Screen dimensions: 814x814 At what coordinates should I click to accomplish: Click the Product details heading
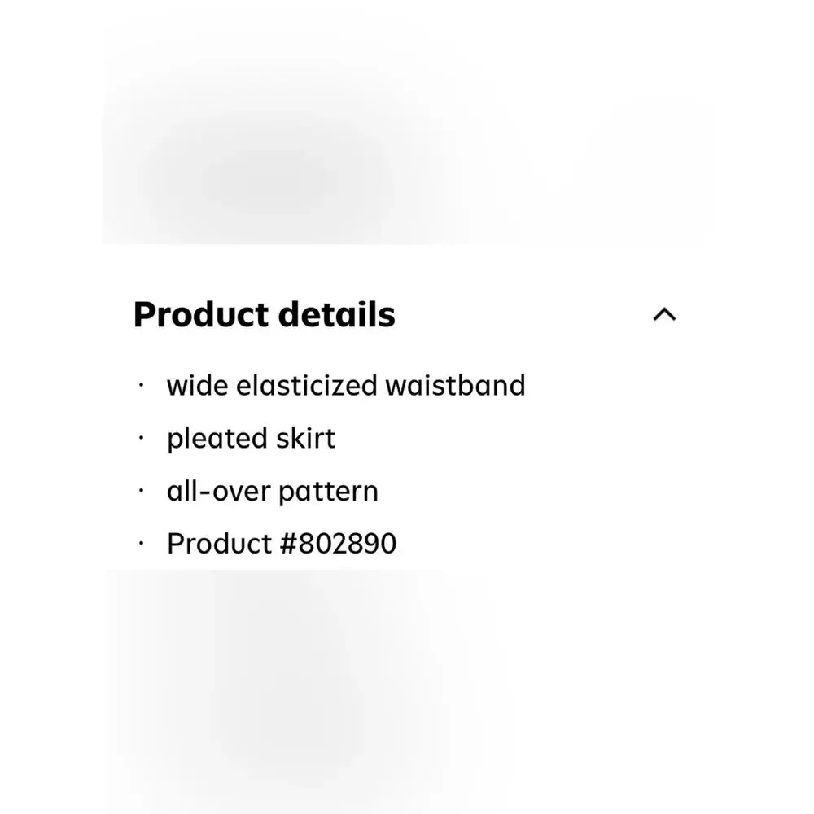click(x=265, y=314)
